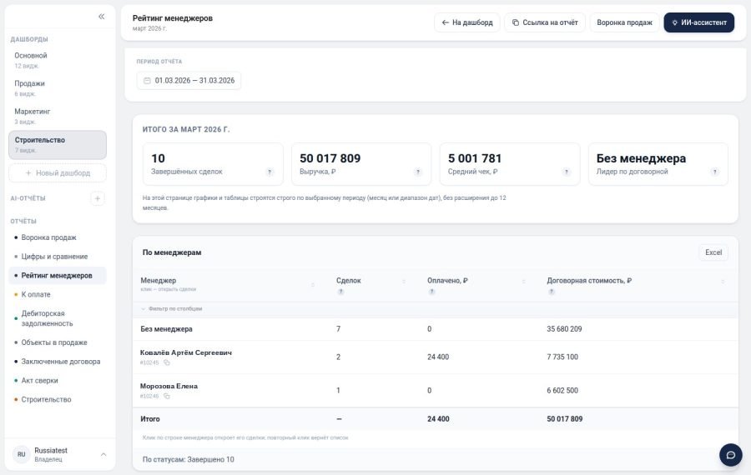Screen dimensions: 751x475
Task: Click the 6 602 500 contract value
Action: (x=562, y=391)
